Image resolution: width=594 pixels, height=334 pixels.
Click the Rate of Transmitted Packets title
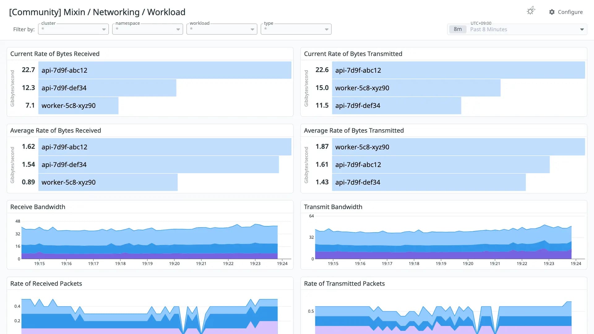[344, 284]
